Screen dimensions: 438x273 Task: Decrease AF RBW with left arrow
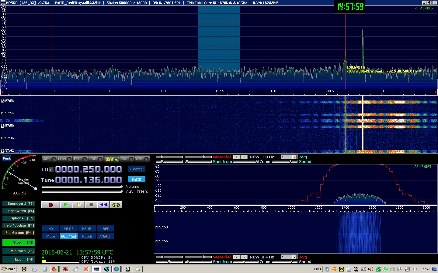coord(237,257)
